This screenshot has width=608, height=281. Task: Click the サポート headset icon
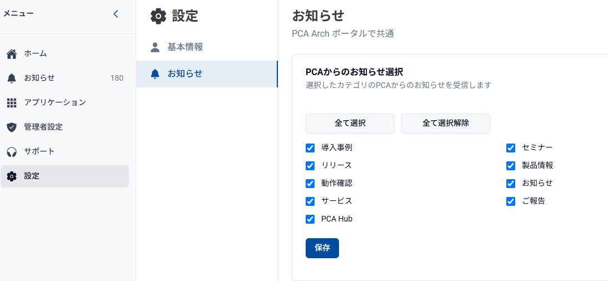pyautogui.click(x=11, y=152)
